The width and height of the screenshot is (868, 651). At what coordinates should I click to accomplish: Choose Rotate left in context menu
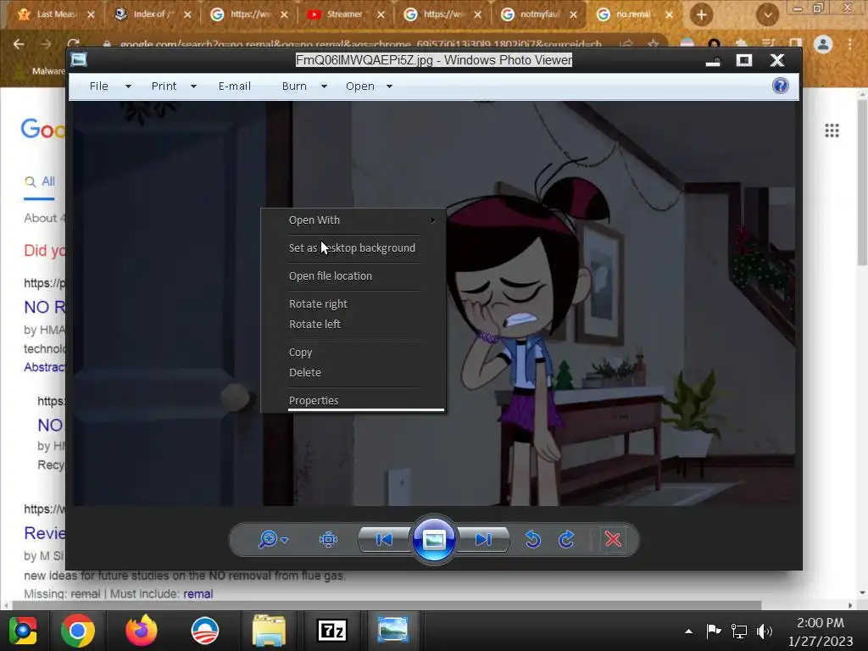353,325
